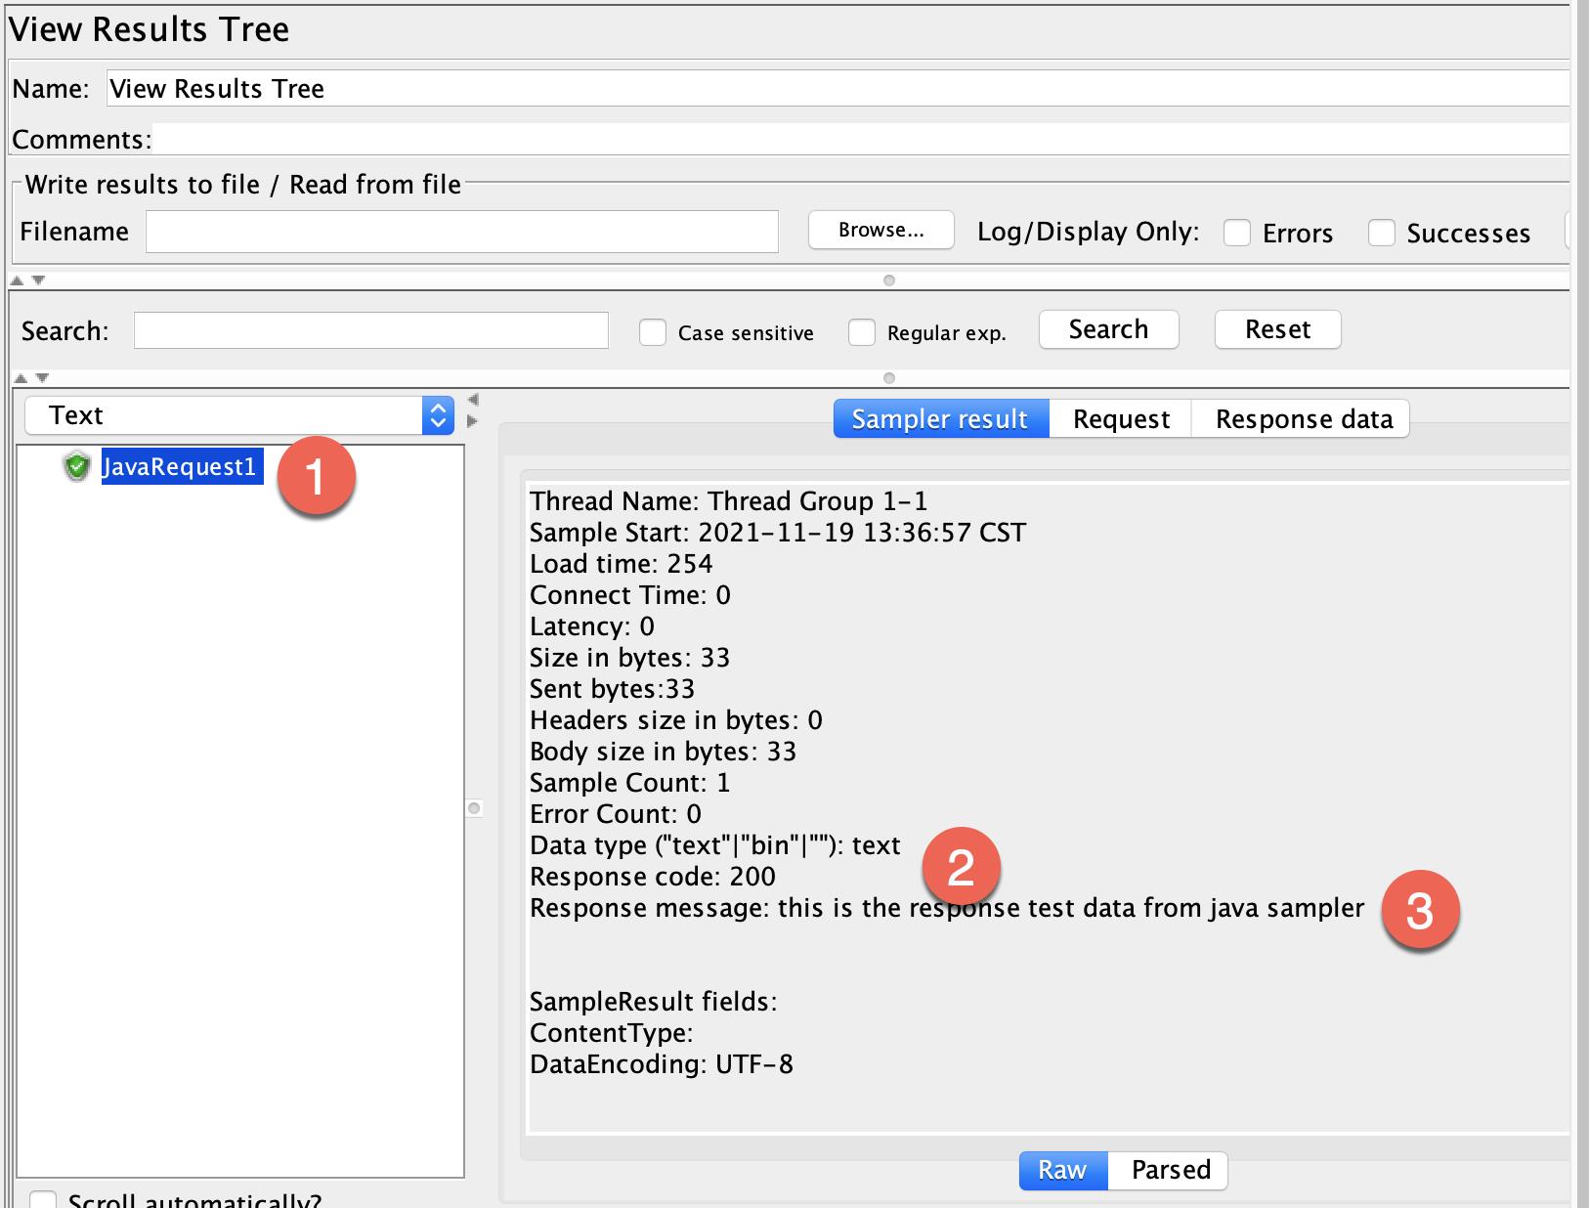Click the green shield success icon beside JavaRequest1

76,467
